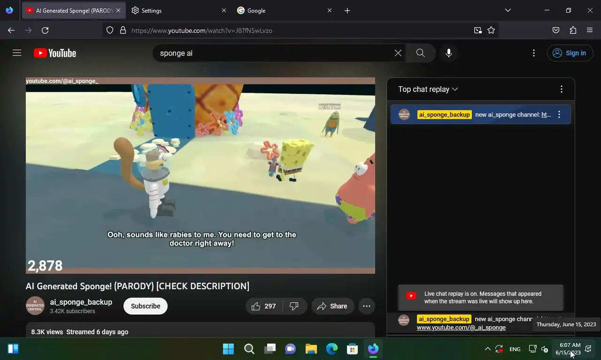Reload the current page

click(45, 30)
